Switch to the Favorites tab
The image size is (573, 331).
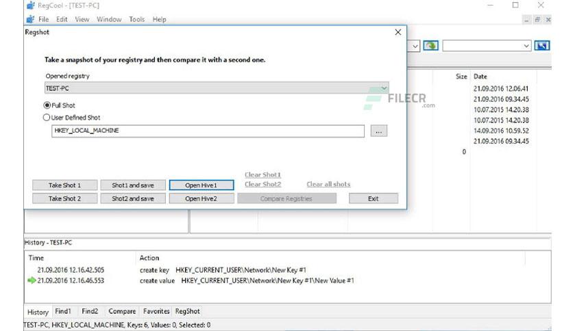(x=156, y=311)
